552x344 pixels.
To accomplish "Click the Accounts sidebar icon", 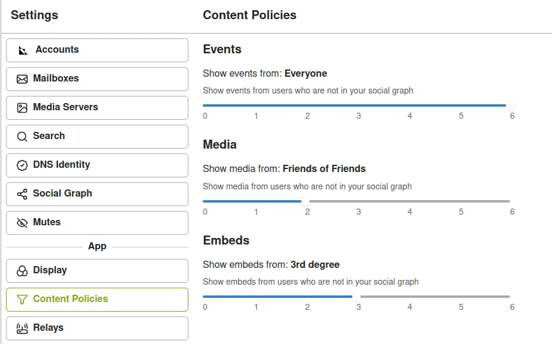I will 23,51.
